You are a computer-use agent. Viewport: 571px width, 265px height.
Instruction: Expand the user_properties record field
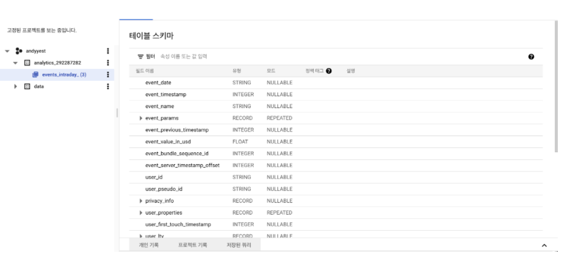coord(141,213)
